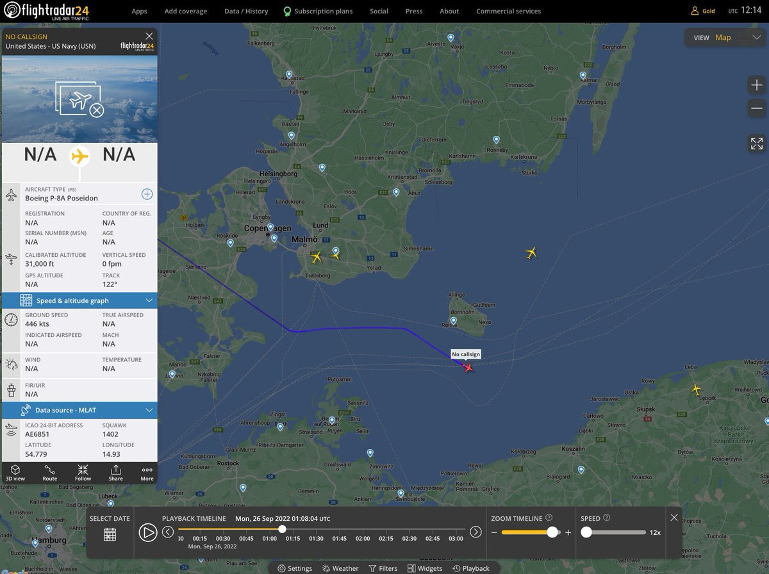Step the playback timeline forward
Image resolution: width=769 pixels, height=574 pixels.
(475, 532)
